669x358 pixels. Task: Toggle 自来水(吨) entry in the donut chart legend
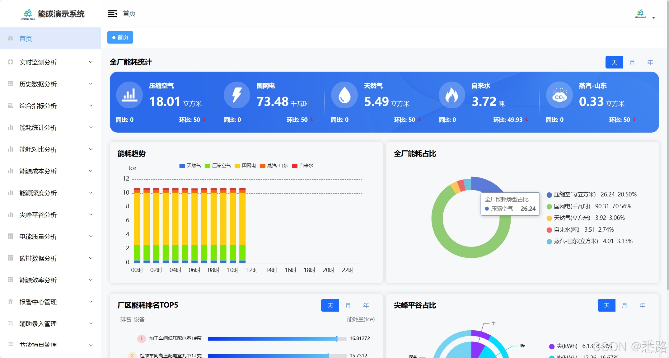tap(566, 230)
